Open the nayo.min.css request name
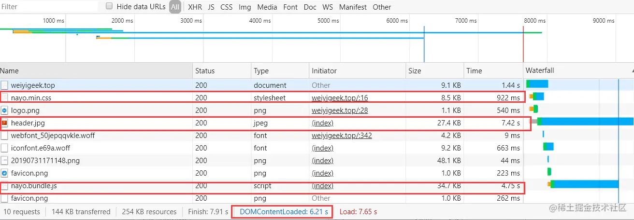This screenshot has height=220, width=634. pos(31,97)
